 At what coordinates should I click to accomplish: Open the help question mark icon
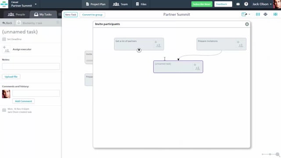point(246,4)
